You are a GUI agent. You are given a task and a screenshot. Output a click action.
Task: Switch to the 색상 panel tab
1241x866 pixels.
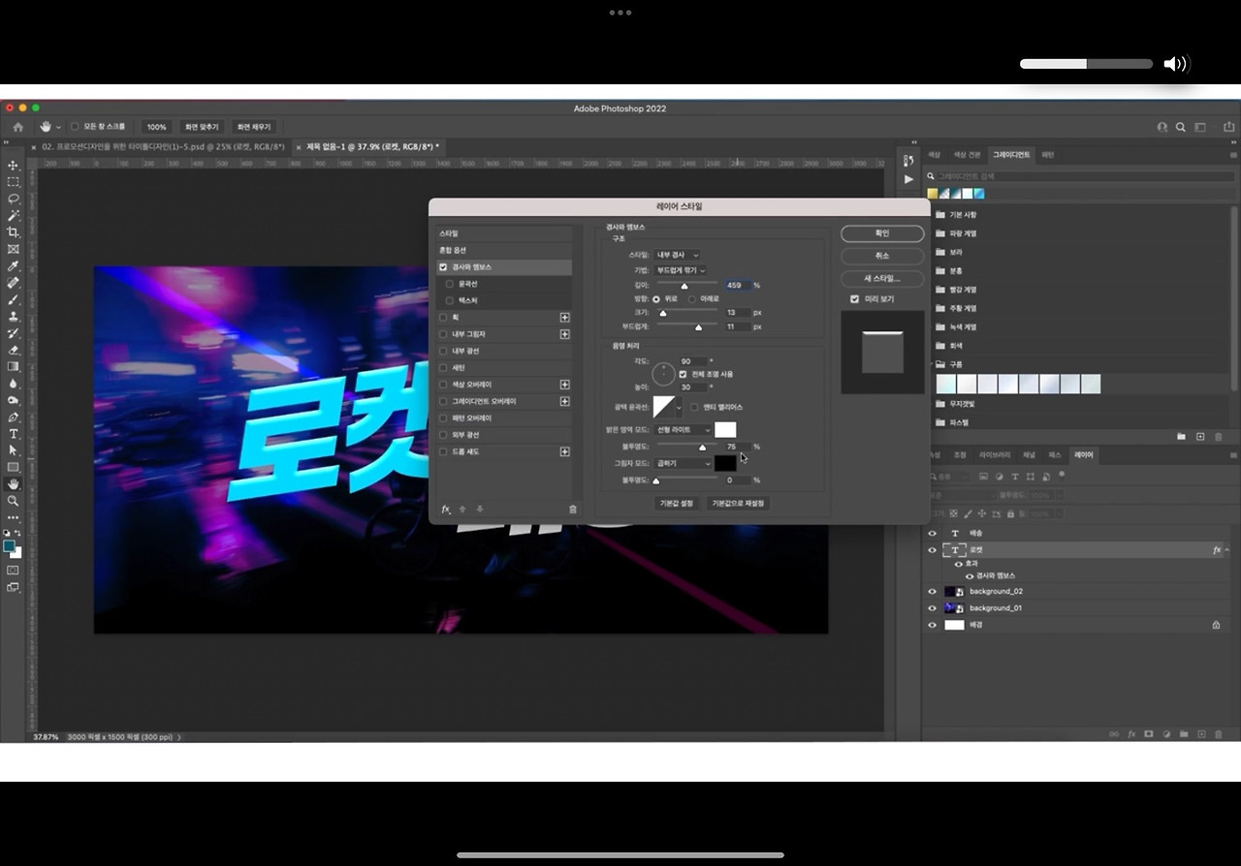coord(935,155)
